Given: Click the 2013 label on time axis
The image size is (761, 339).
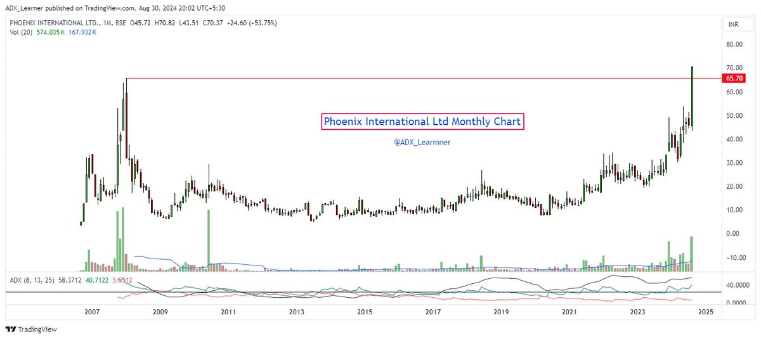Looking at the screenshot, I should [x=296, y=312].
